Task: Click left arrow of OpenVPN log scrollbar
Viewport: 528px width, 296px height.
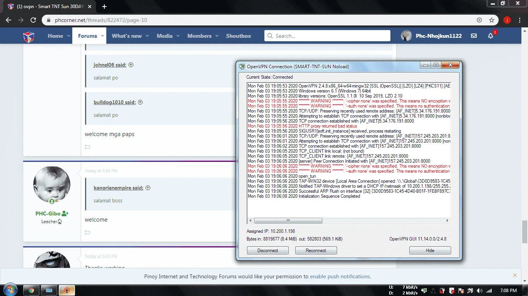Action: click(250, 221)
